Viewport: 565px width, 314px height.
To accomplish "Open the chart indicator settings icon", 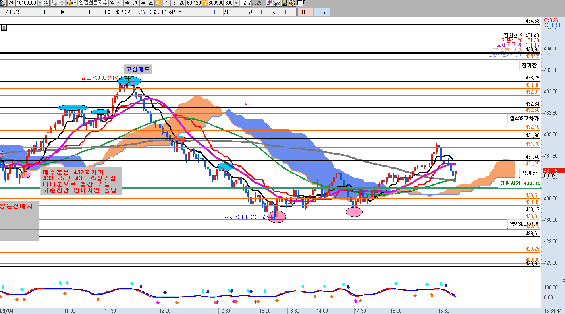I will (x=277, y=3).
